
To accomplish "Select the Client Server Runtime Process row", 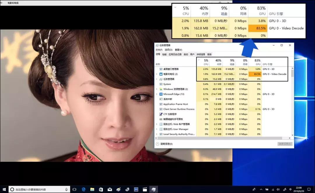I will coord(223,109).
